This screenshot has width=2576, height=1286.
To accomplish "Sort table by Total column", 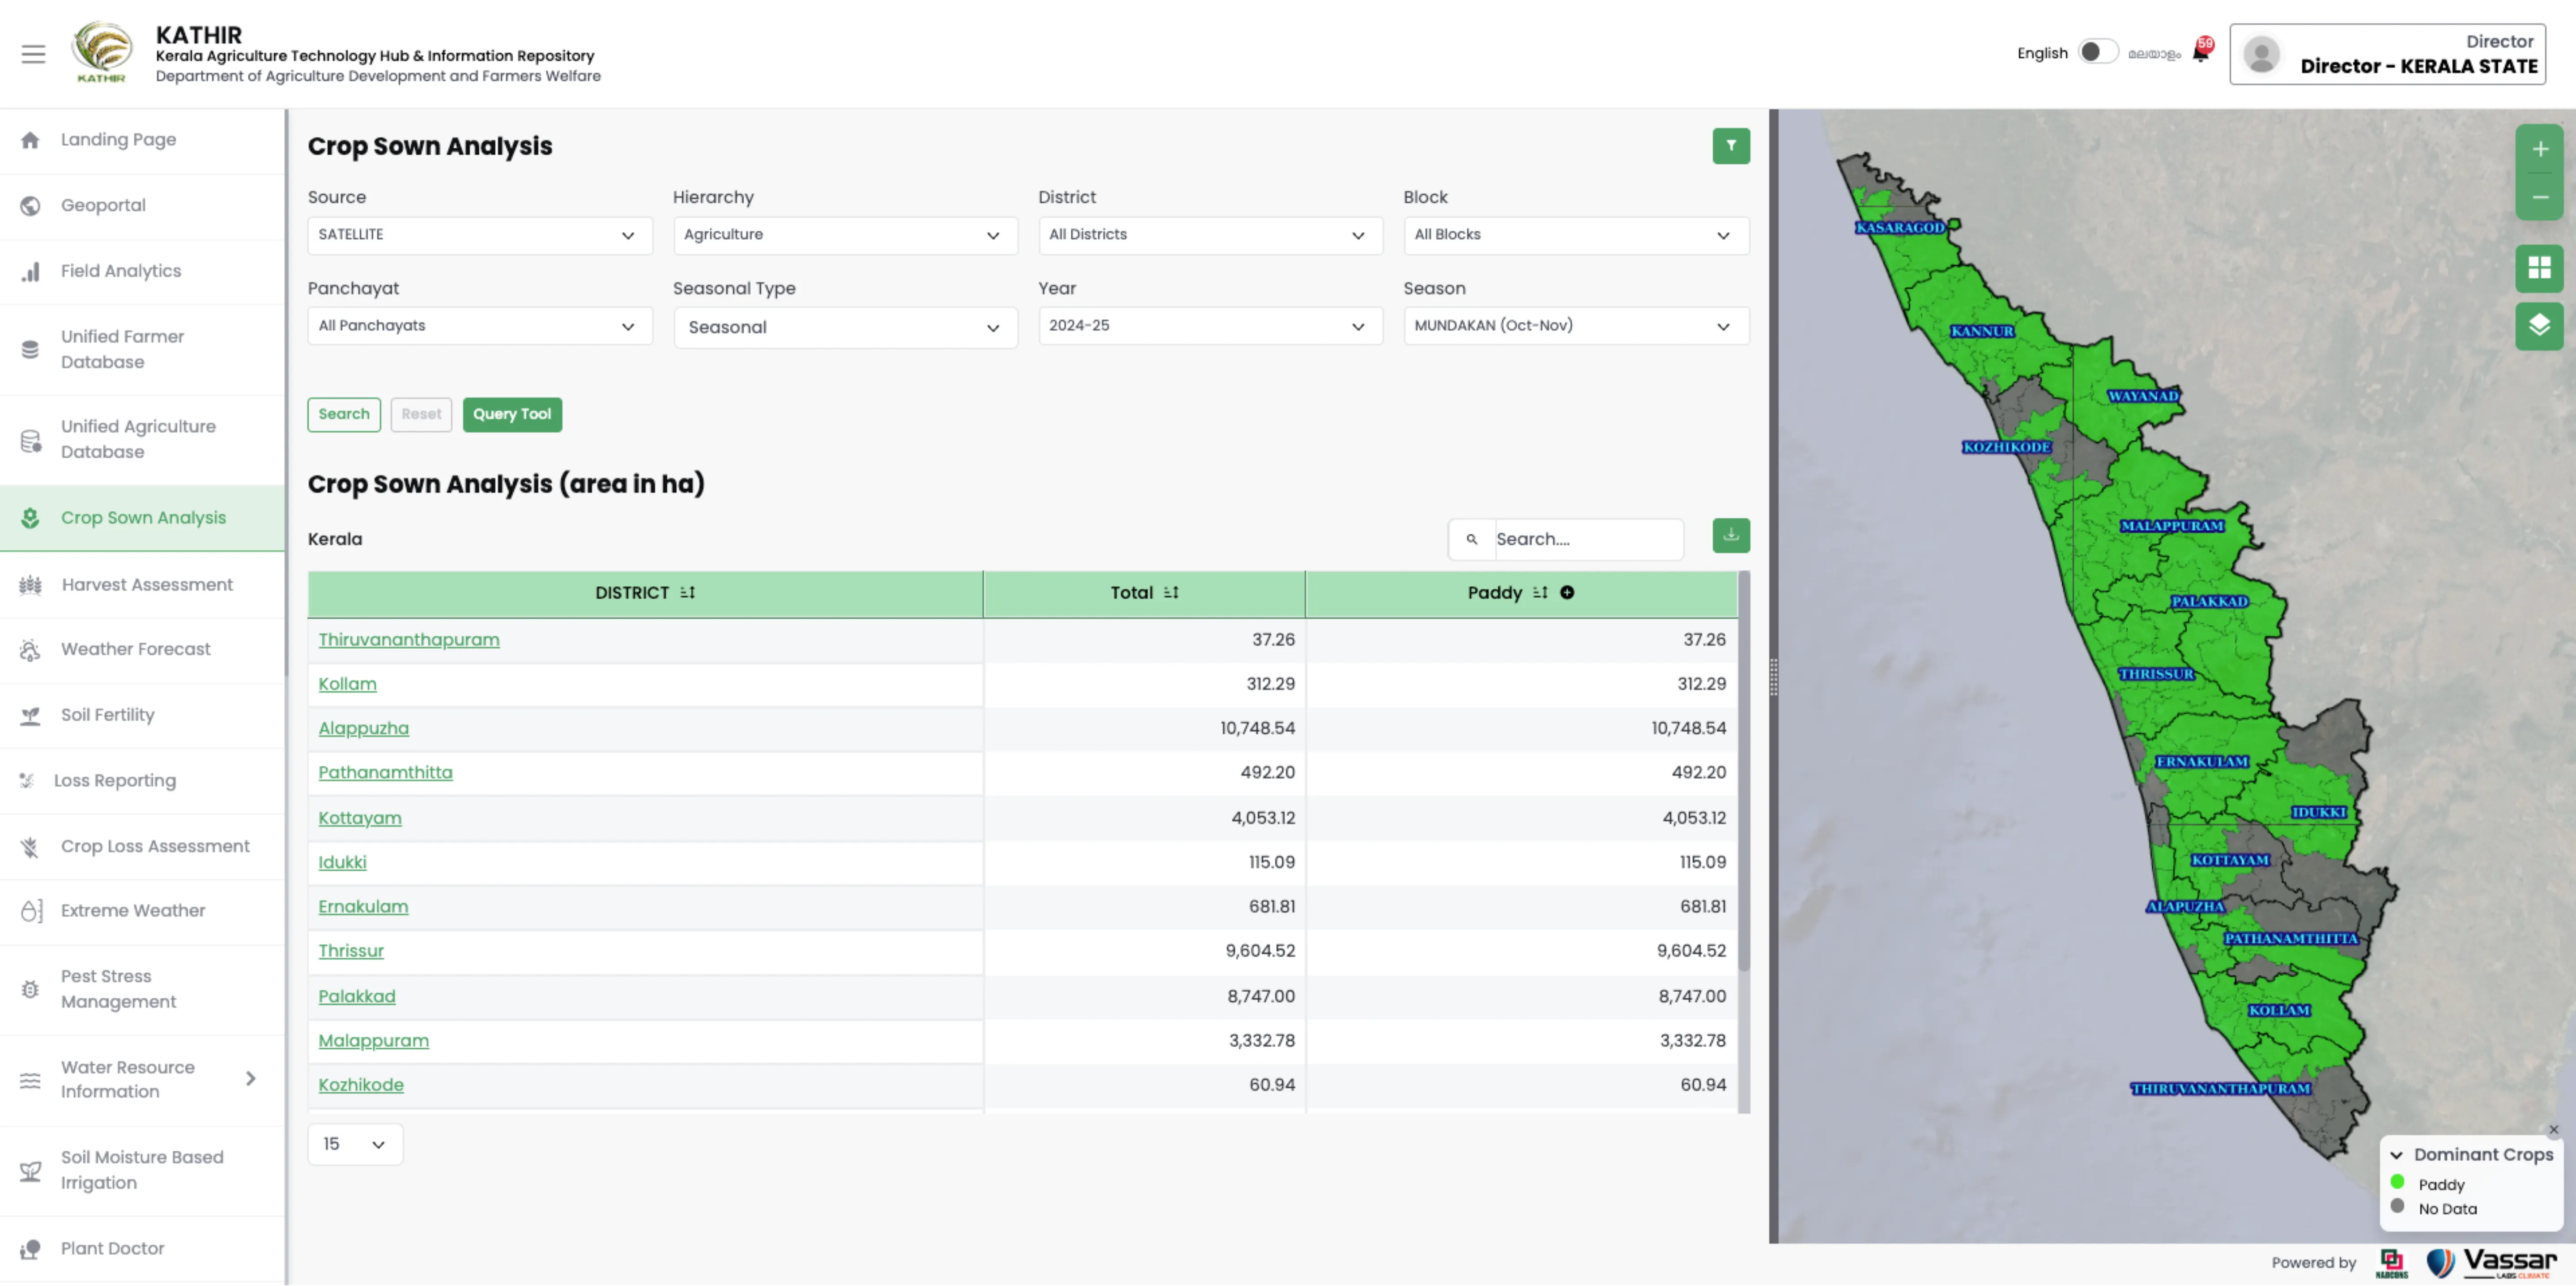I will coord(1171,593).
